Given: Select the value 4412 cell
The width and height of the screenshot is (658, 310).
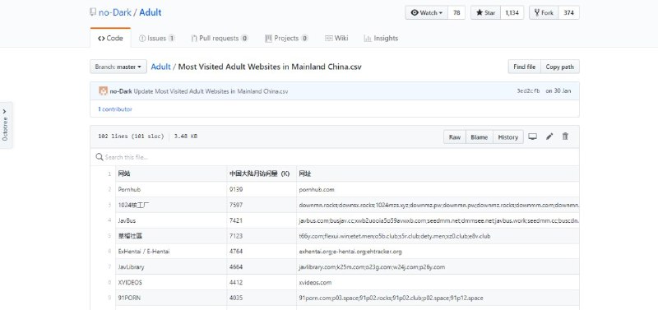Looking at the screenshot, I should [262, 282].
